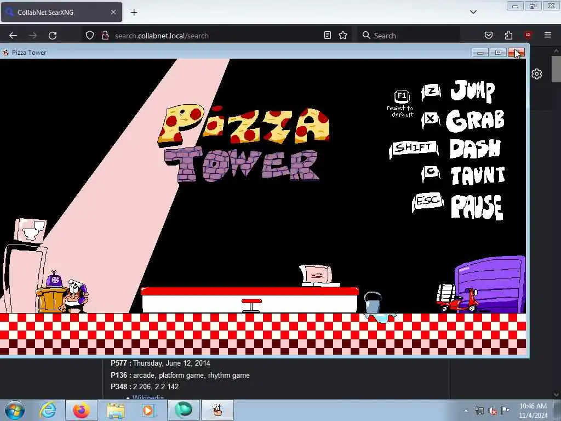Close the CollabNet SearXNG tab

[x=113, y=12]
